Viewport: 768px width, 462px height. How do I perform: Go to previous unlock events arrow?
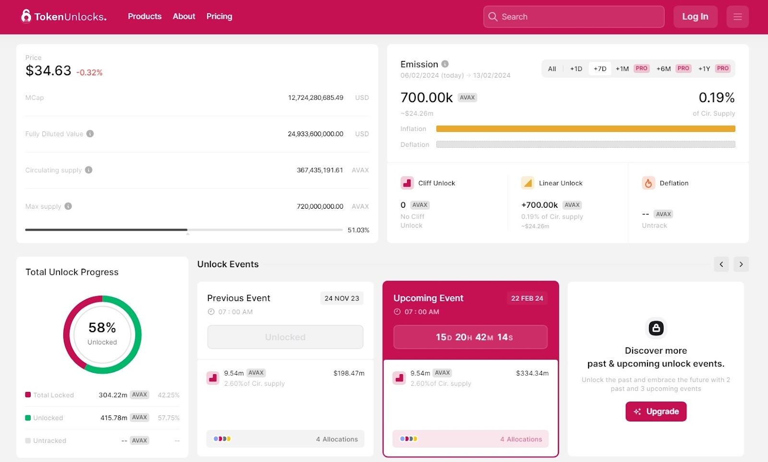click(x=721, y=264)
